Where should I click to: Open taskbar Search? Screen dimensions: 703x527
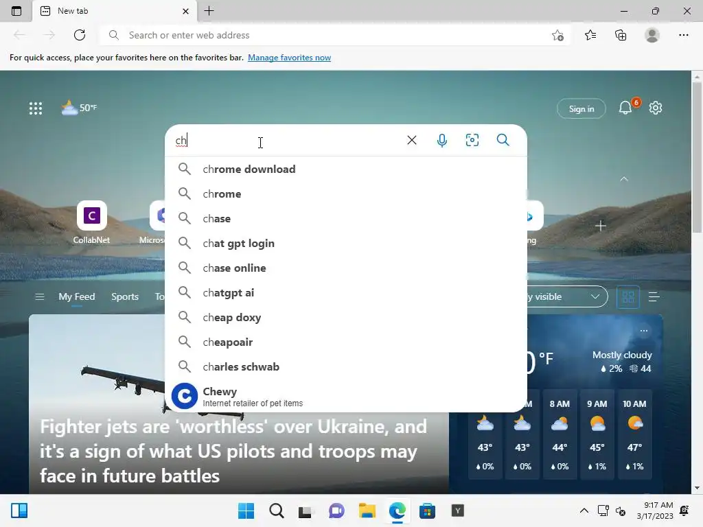point(276,511)
